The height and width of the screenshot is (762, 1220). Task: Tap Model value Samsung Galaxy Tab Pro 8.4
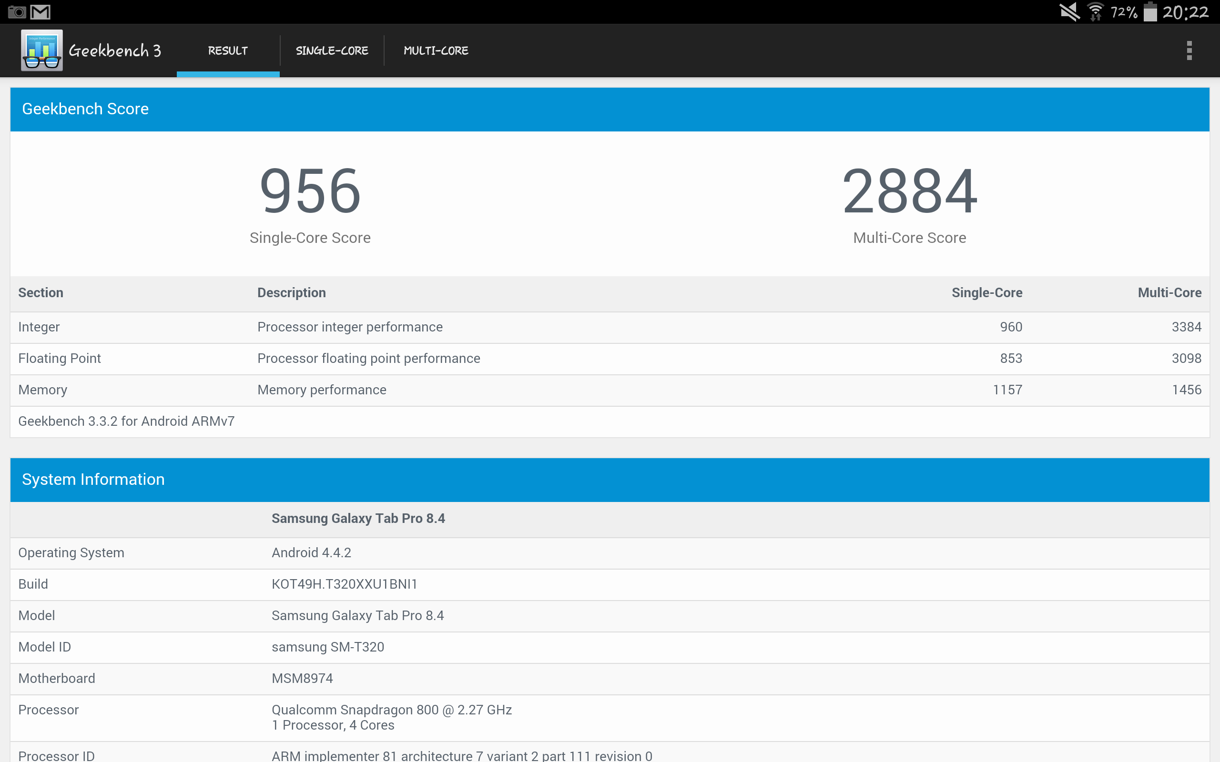tap(357, 616)
